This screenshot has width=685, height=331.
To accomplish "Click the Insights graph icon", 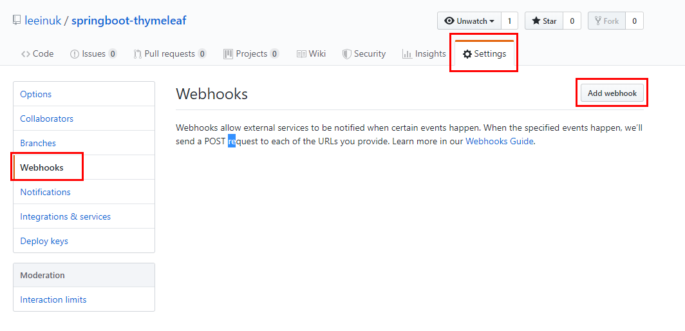I will coord(407,54).
